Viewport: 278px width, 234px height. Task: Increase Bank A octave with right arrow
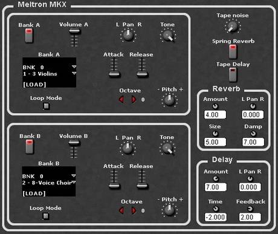[x=134, y=99]
